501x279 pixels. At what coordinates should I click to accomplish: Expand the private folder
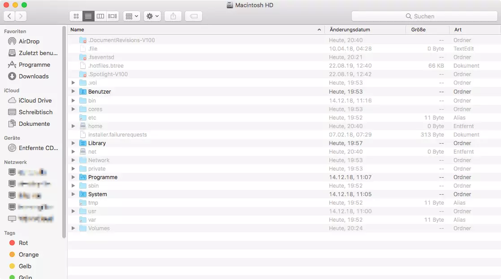coord(73,168)
